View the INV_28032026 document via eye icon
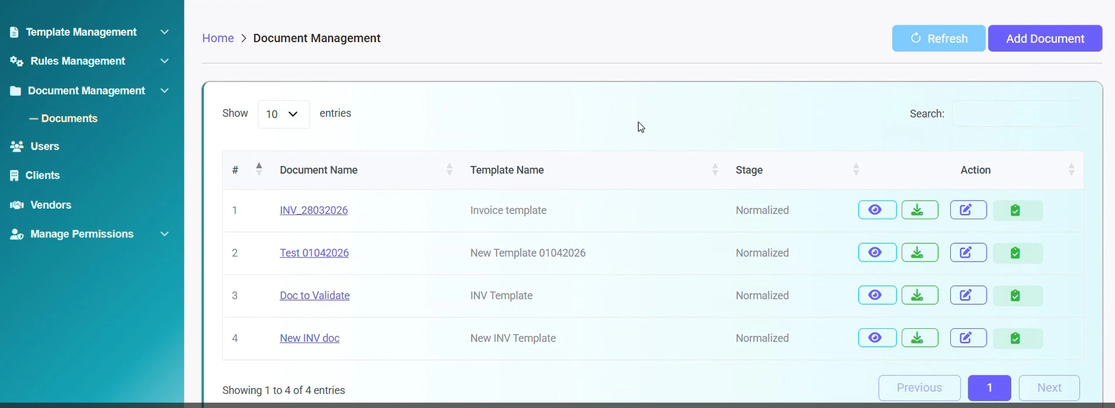The height and width of the screenshot is (408, 1115). [877, 210]
